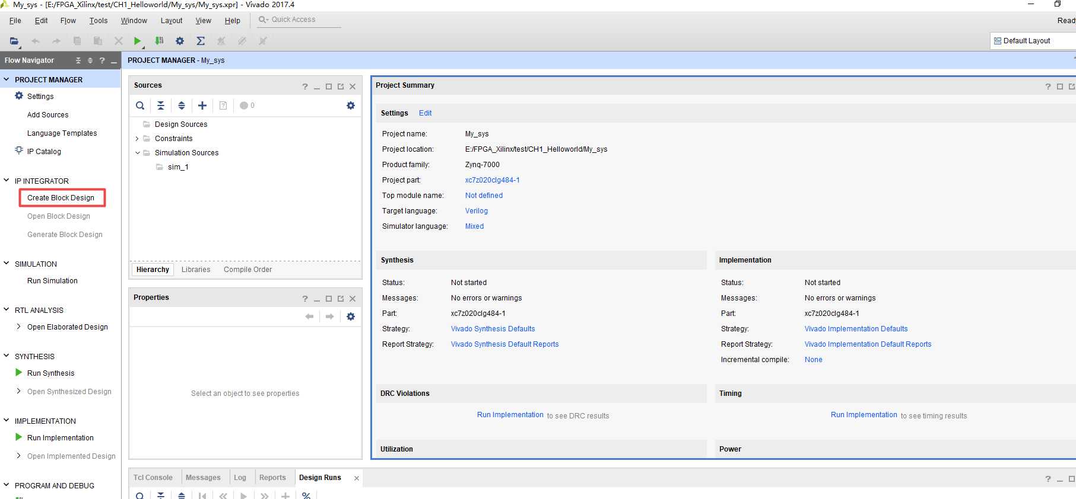Image resolution: width=1076 pixels, height=499 pixels.
Task: Click the IP Catalog icon
Action: coord(19,151)
